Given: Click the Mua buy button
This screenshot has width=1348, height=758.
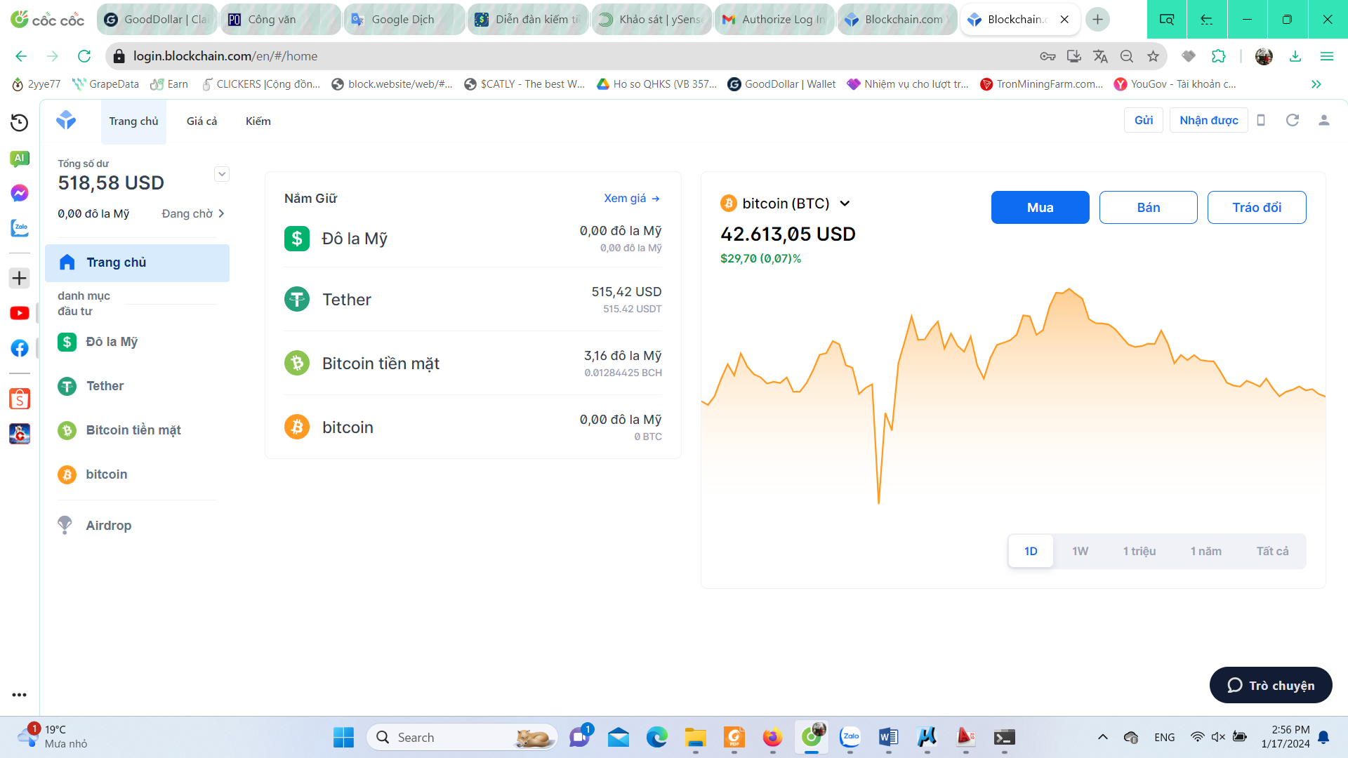Looking at the screenshot, I should tap(1040, 207).
